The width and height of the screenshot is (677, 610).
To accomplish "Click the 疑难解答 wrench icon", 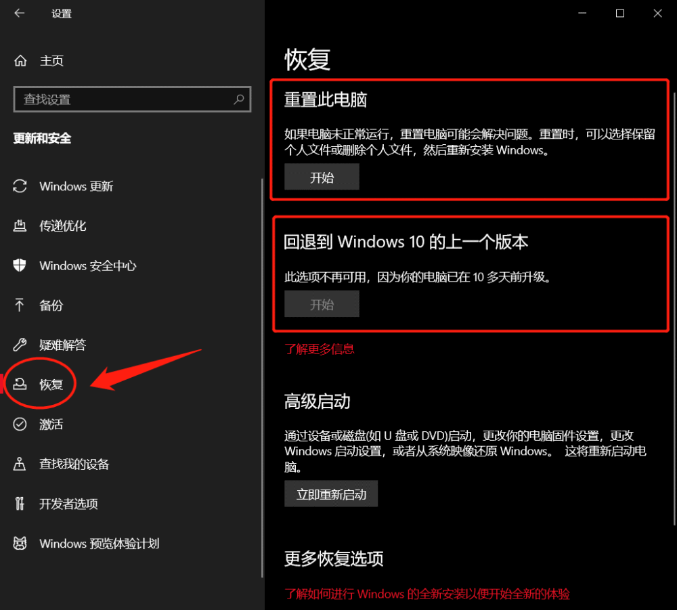I will (x=20, y=345).
